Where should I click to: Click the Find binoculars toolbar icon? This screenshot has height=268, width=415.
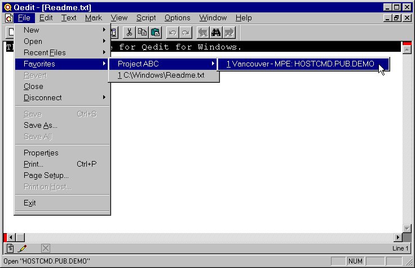216,33
